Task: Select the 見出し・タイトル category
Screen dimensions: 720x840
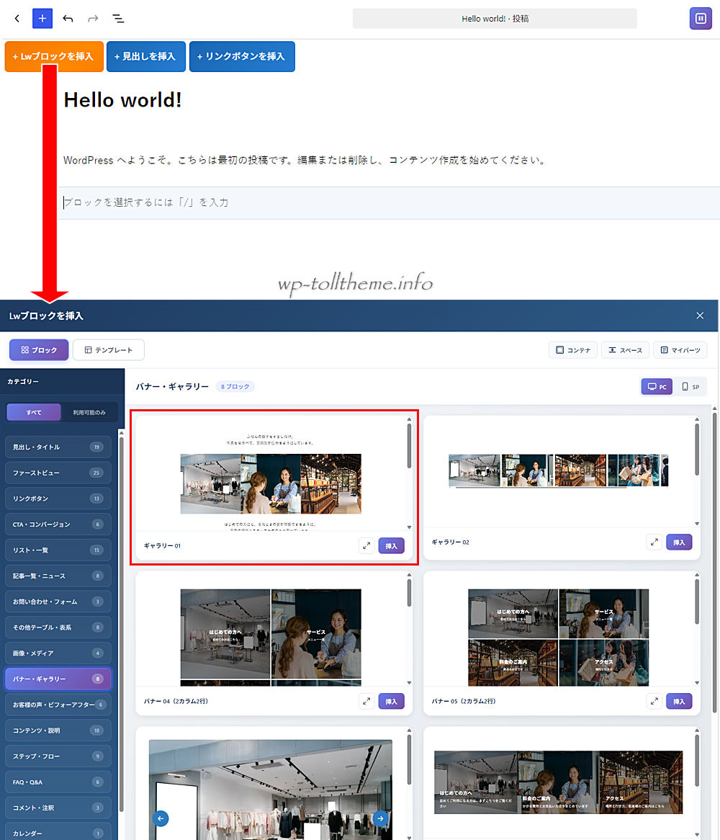Action: pyautogui.click(x=58, y=447)
